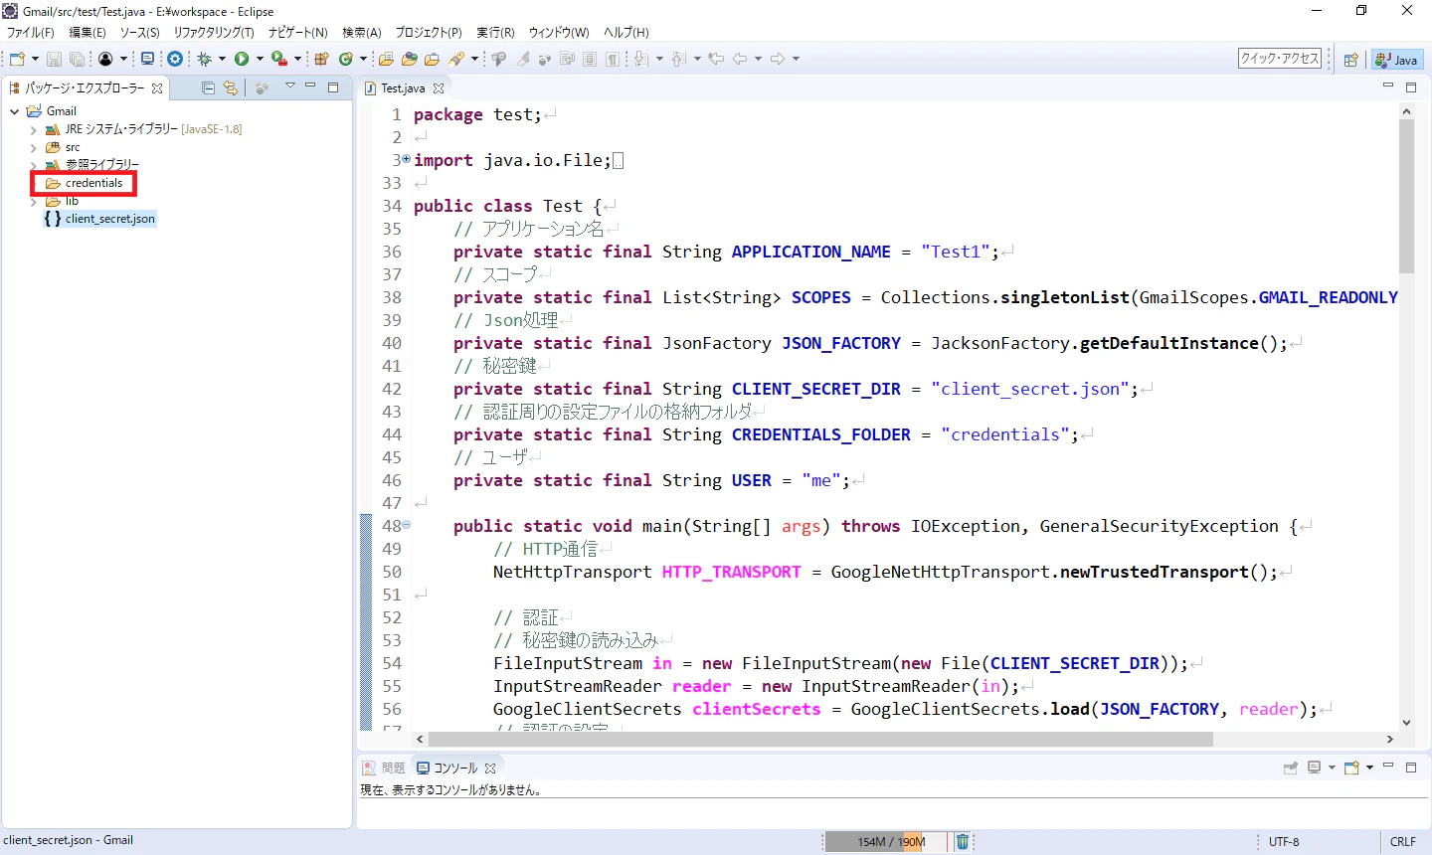The image size is (1432, 855).
Task: Click the New file toolbar icon
Action: tap(17, 59)
